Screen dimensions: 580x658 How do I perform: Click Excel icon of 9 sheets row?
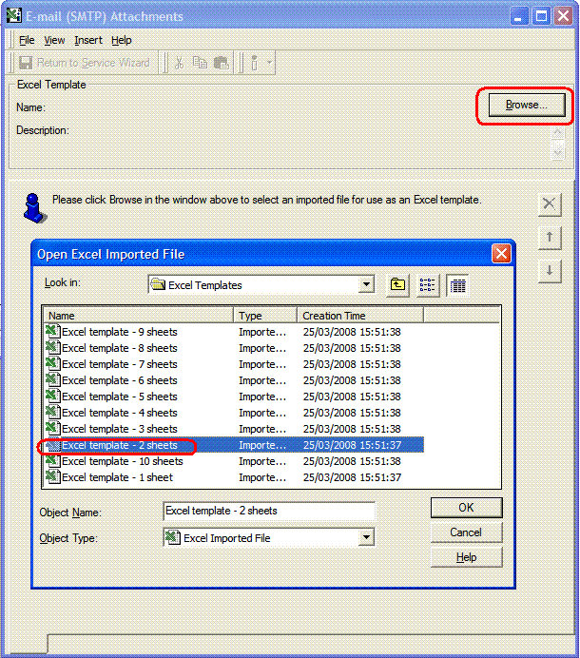pos(52,332)
